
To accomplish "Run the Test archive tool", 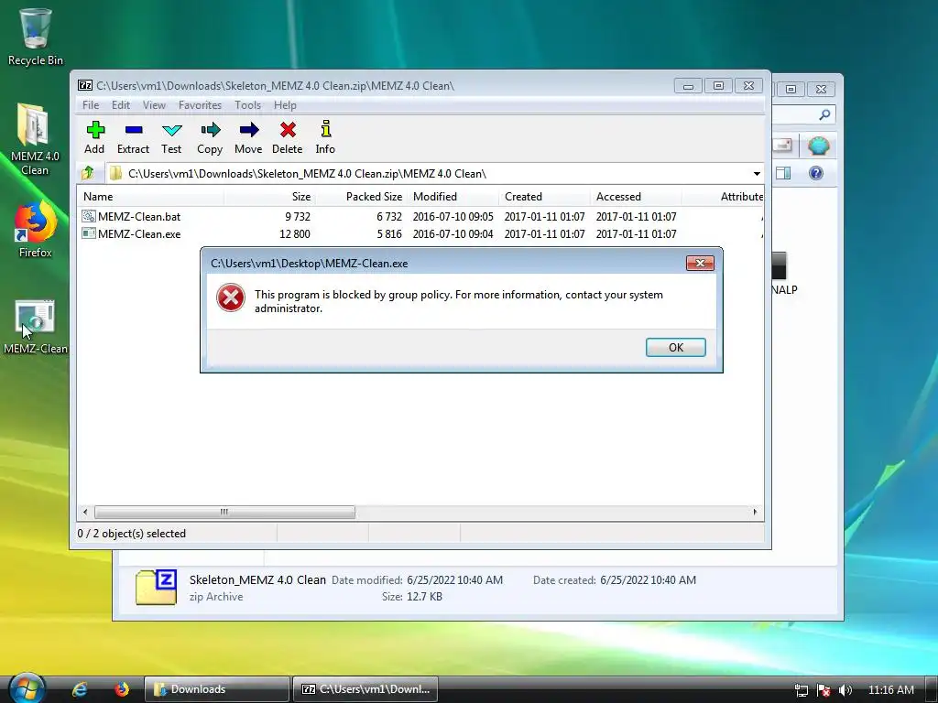I will click(171, 137).
